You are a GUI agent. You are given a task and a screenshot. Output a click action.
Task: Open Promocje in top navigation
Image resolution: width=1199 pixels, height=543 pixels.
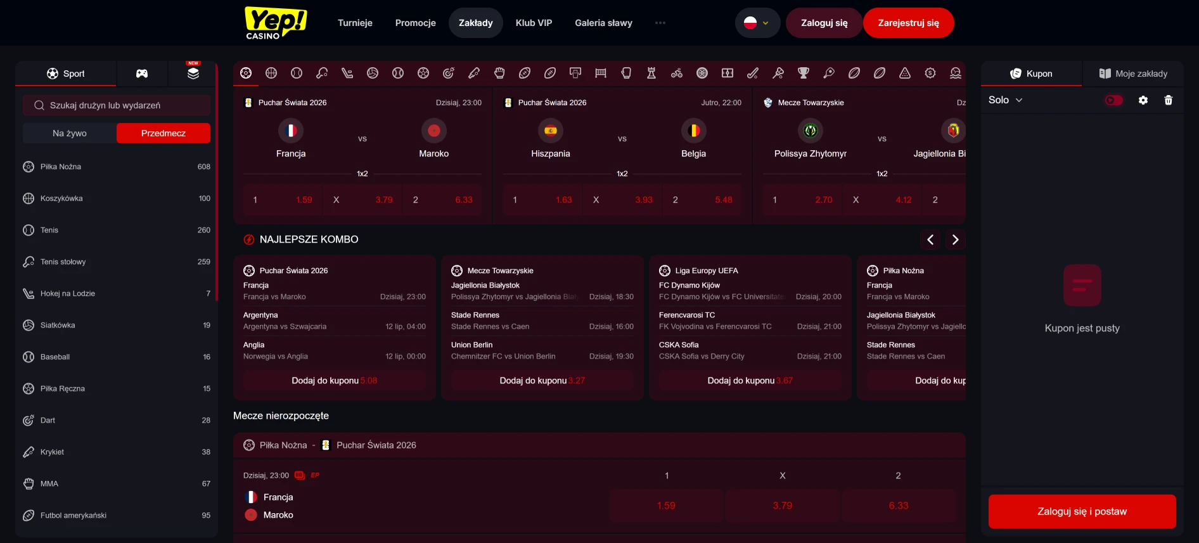point(416,23)
